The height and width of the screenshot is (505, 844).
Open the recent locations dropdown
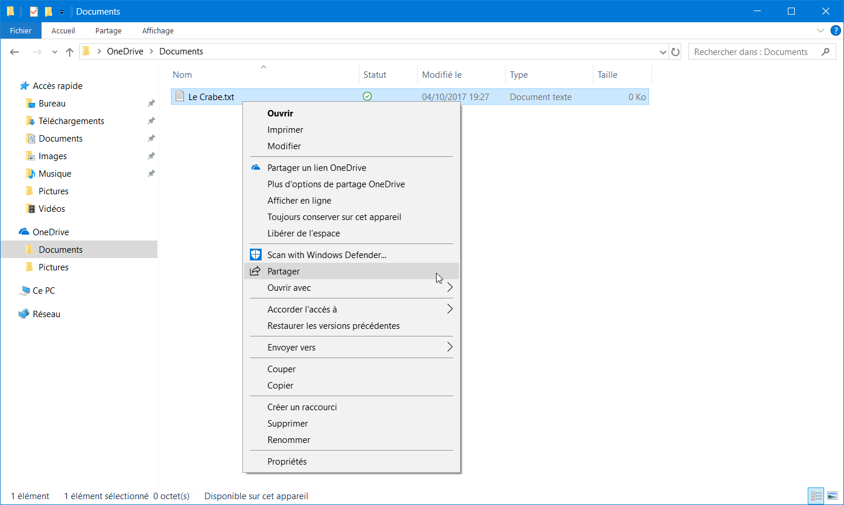point(54,52)
